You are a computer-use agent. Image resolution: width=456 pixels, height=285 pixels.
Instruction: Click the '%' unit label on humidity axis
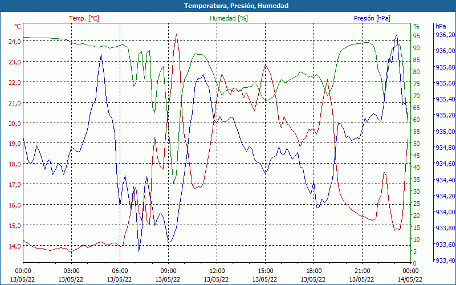[417, 26]
